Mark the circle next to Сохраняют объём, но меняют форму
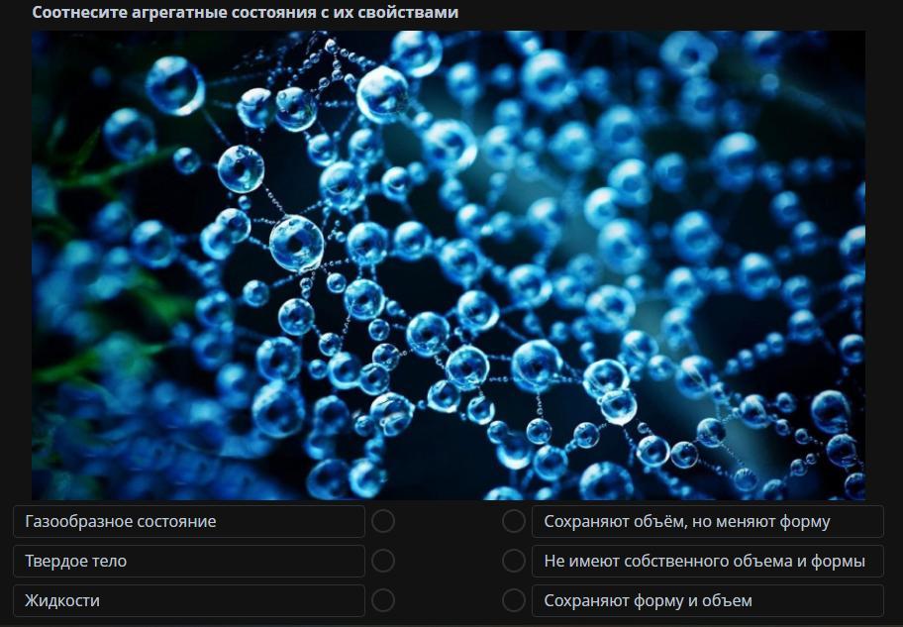This screenshot has height=627, width=903. click(514, 521)
